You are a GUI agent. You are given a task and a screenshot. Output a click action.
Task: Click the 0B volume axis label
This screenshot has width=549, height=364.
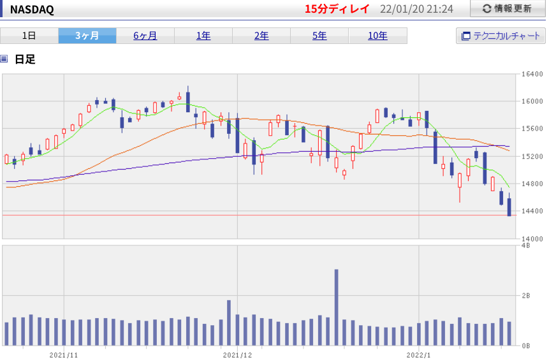point(526,346)
